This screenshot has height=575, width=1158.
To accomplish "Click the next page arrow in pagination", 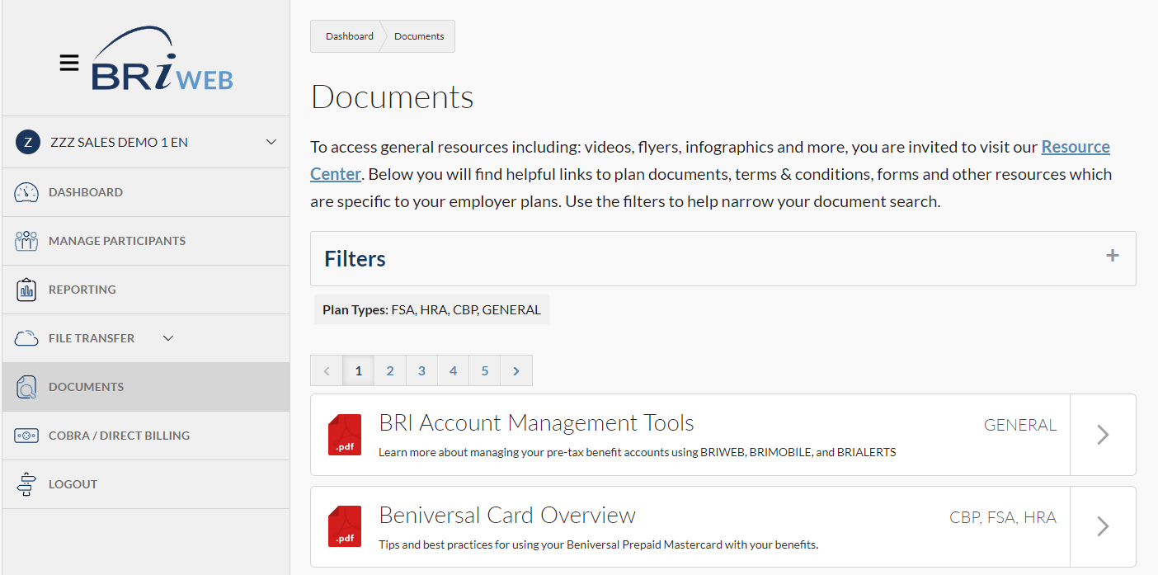I will 515,370.
